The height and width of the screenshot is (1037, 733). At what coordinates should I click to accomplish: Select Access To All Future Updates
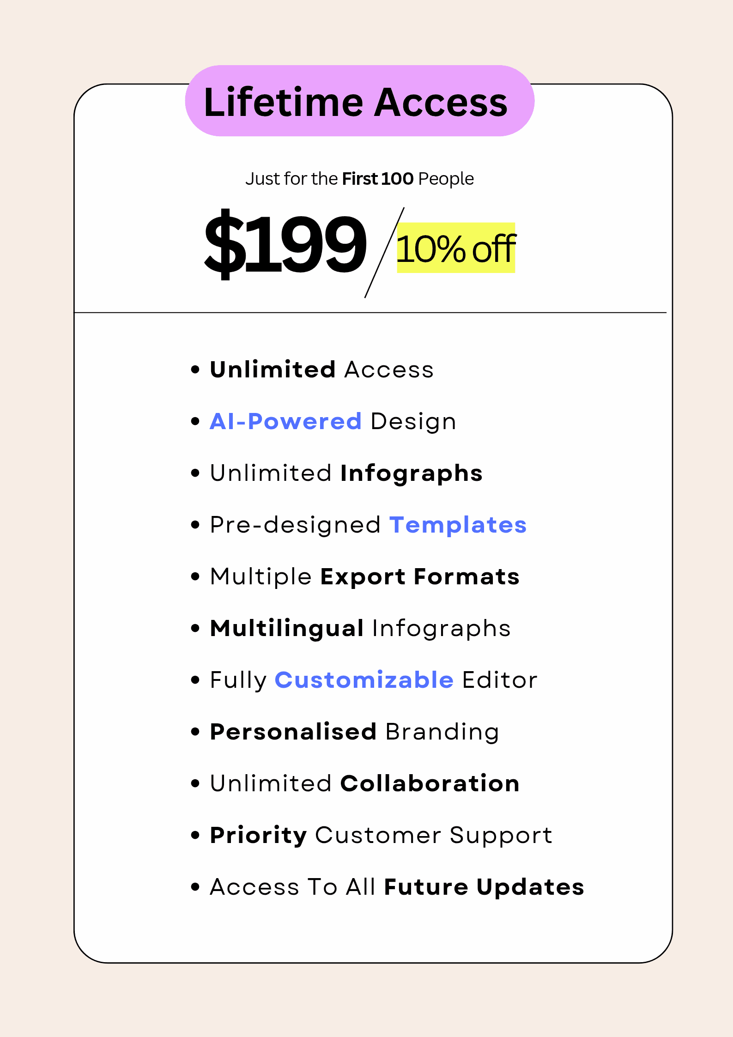[397, 887]
